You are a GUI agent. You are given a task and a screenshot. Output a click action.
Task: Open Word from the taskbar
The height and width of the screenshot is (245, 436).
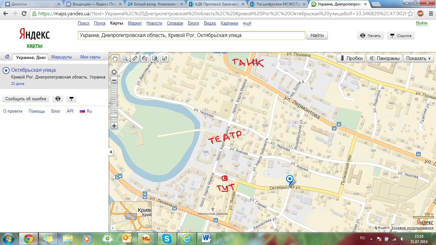(x=207, y=239)
